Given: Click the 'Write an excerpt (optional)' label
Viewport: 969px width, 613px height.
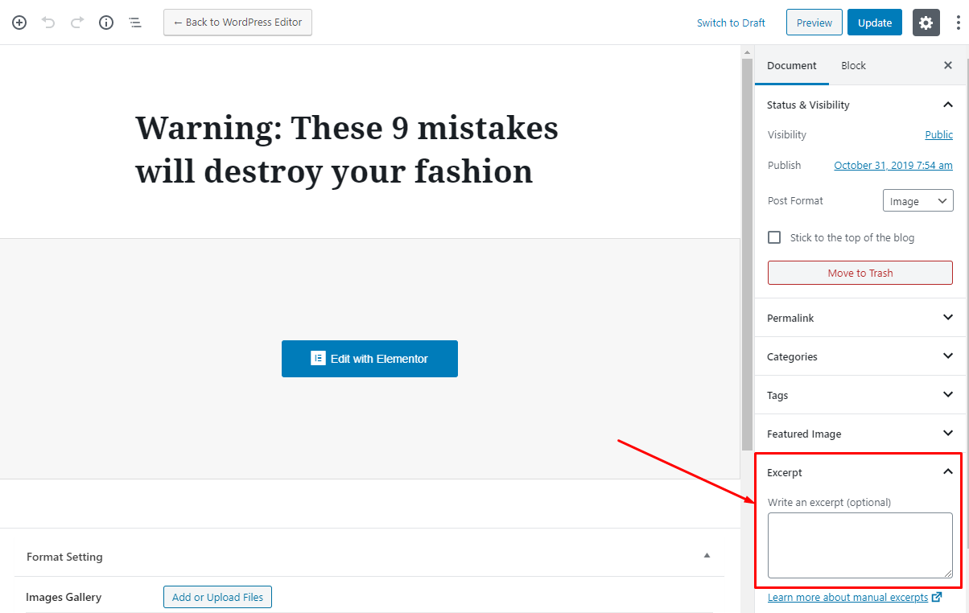Looking at the screenshot, I should (829, 502).
